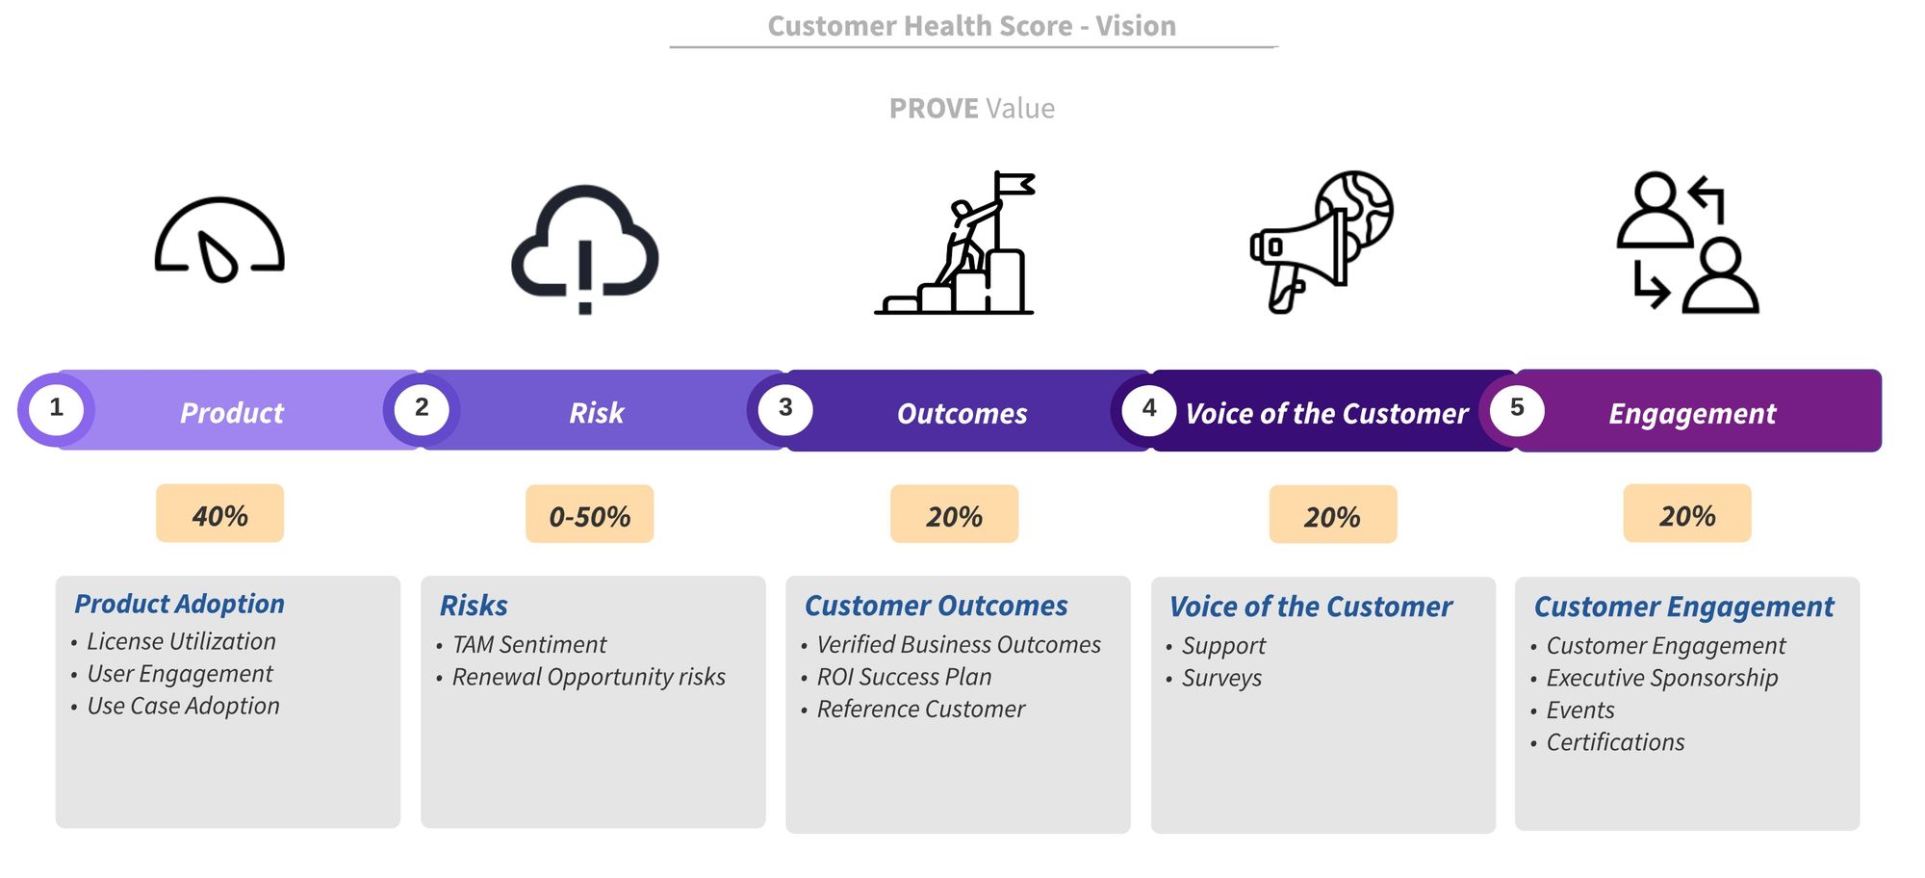Click the number 3 circle badge
Image resolution: width=1925 pixels, height=878 pixels.
tap(785, 409)
